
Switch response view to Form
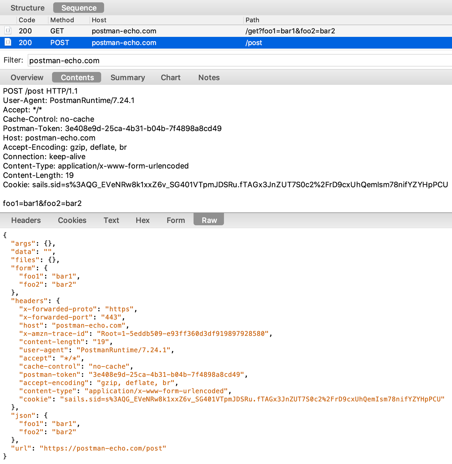(x=176, y=220)
